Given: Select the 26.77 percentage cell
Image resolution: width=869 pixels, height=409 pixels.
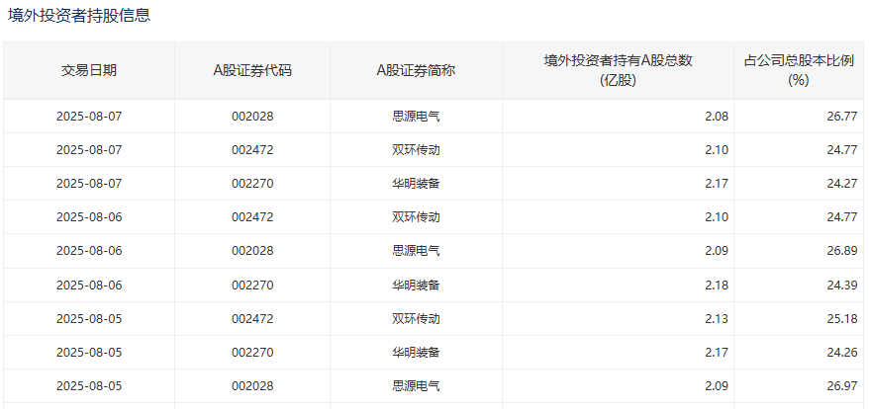Looking at the screenshot, I should coord(841,117).
